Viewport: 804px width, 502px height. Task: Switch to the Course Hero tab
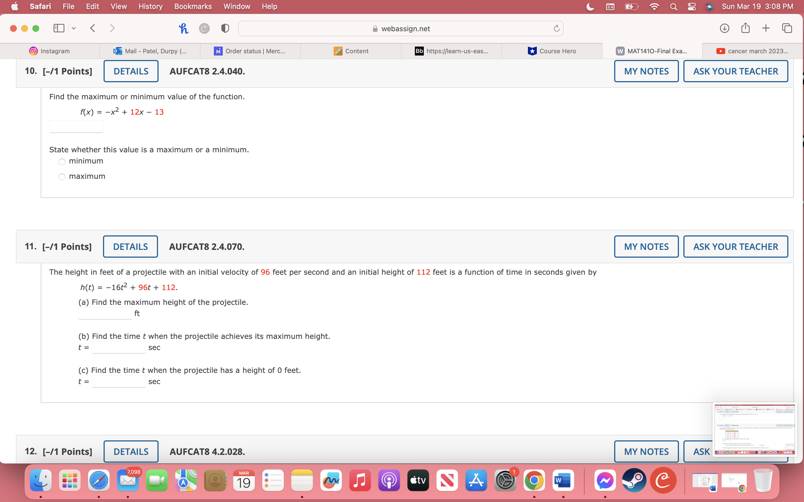pyautogui.click(x=552, y=51)
